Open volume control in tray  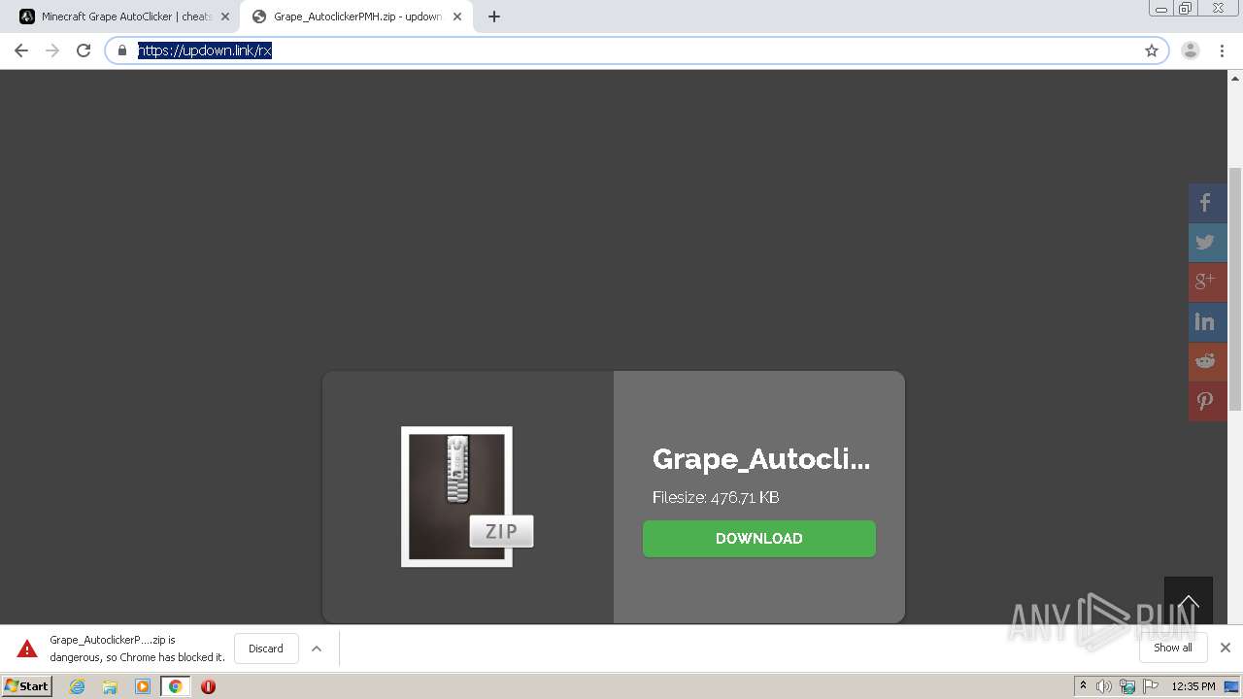coord(1104,686)
